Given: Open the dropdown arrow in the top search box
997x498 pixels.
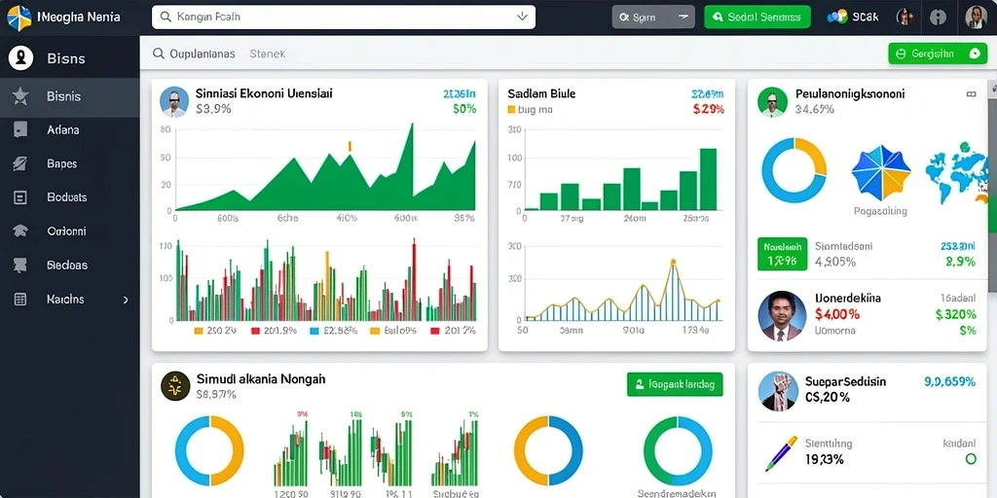Looking at the screenshot, I should [x=522, y=18].
